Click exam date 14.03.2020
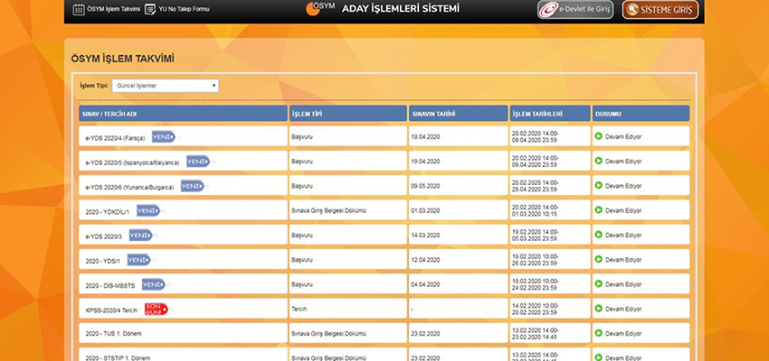This screenshot has width=769, height=361. (x=425, y=236)
